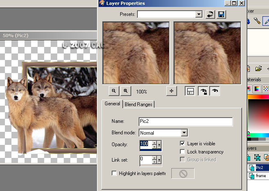Zoom out the preview with the minus magnifier

point(114,91)
